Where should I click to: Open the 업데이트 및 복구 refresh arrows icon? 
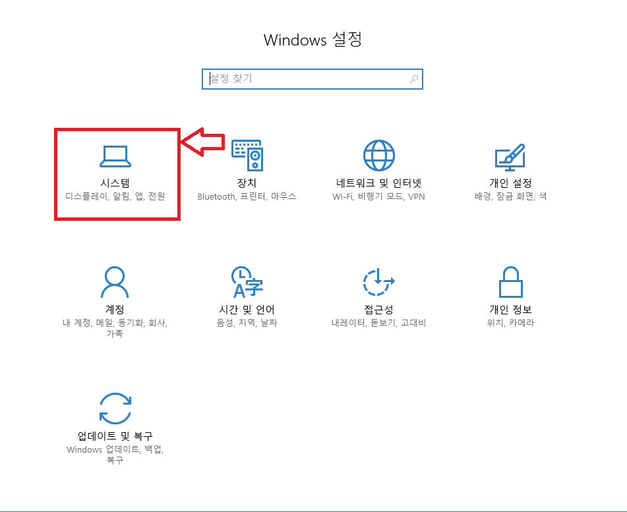pos(115,409)
